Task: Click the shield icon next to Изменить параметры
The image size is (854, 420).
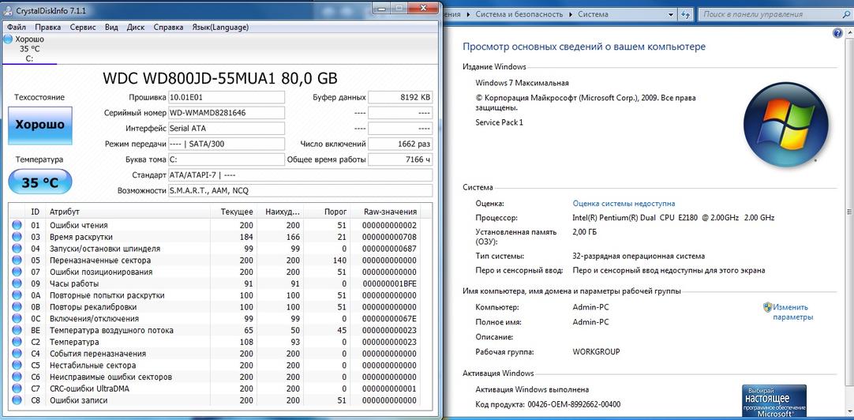Action: pos(767,307)
